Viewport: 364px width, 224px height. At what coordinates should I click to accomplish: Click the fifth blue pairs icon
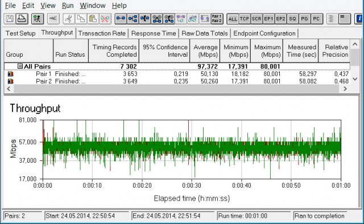169,19
